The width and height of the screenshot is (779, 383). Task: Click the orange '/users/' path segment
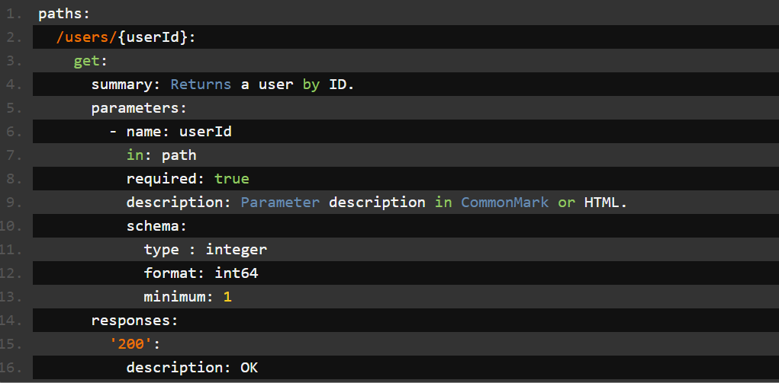(x=86, y=37)
